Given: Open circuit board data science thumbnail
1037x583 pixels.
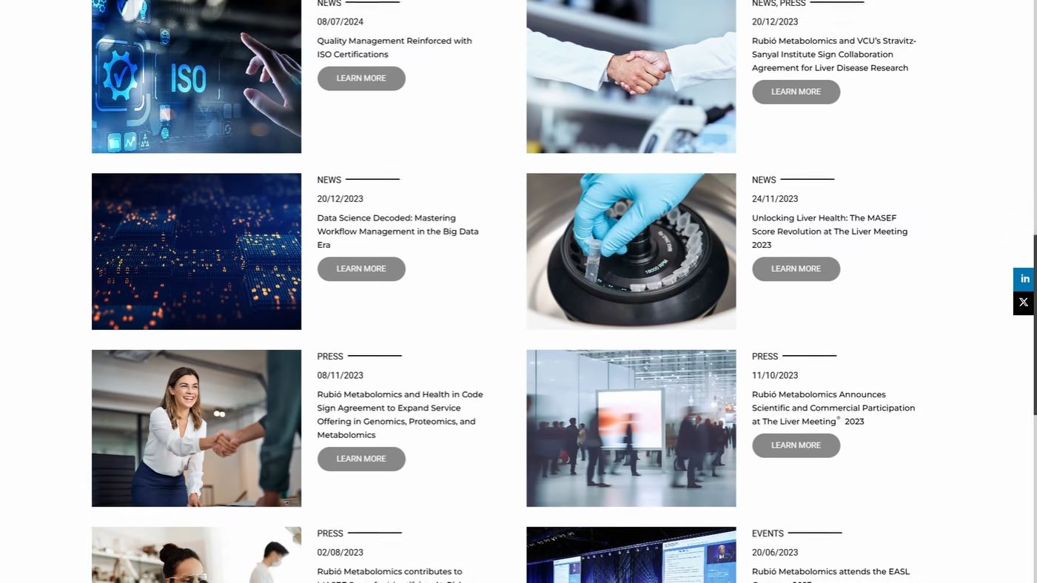Looking at the screenshot, I should click(x=196, y=252).
